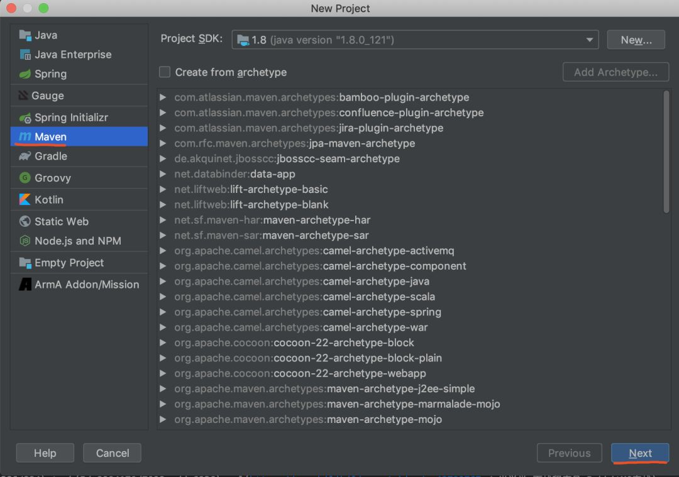Screen dimensions: 679x477
Task: Enable Create from archetype checkbox
Action: pyautogui.click(x=165, y=72)
